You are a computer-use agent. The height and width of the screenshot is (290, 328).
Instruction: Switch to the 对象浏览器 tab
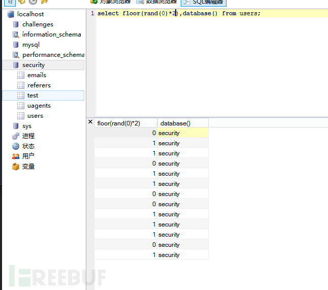pyautogui.click(x=111, y=2)
